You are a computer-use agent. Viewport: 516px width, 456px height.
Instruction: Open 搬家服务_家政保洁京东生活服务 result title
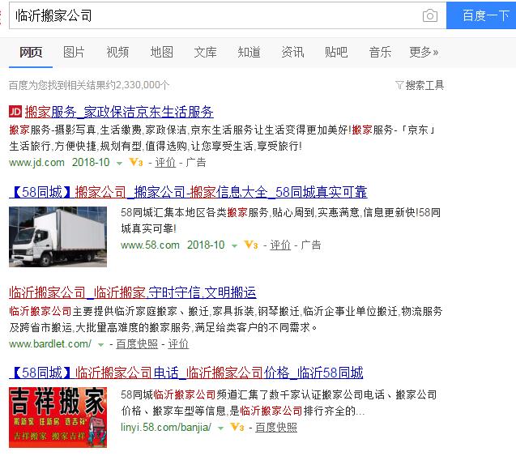click(x=119, y=112)
